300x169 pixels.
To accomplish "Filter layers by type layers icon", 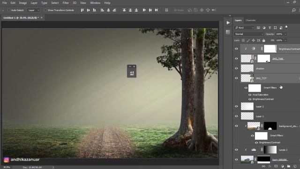I will pyautogui.click(x=270, y=28).
